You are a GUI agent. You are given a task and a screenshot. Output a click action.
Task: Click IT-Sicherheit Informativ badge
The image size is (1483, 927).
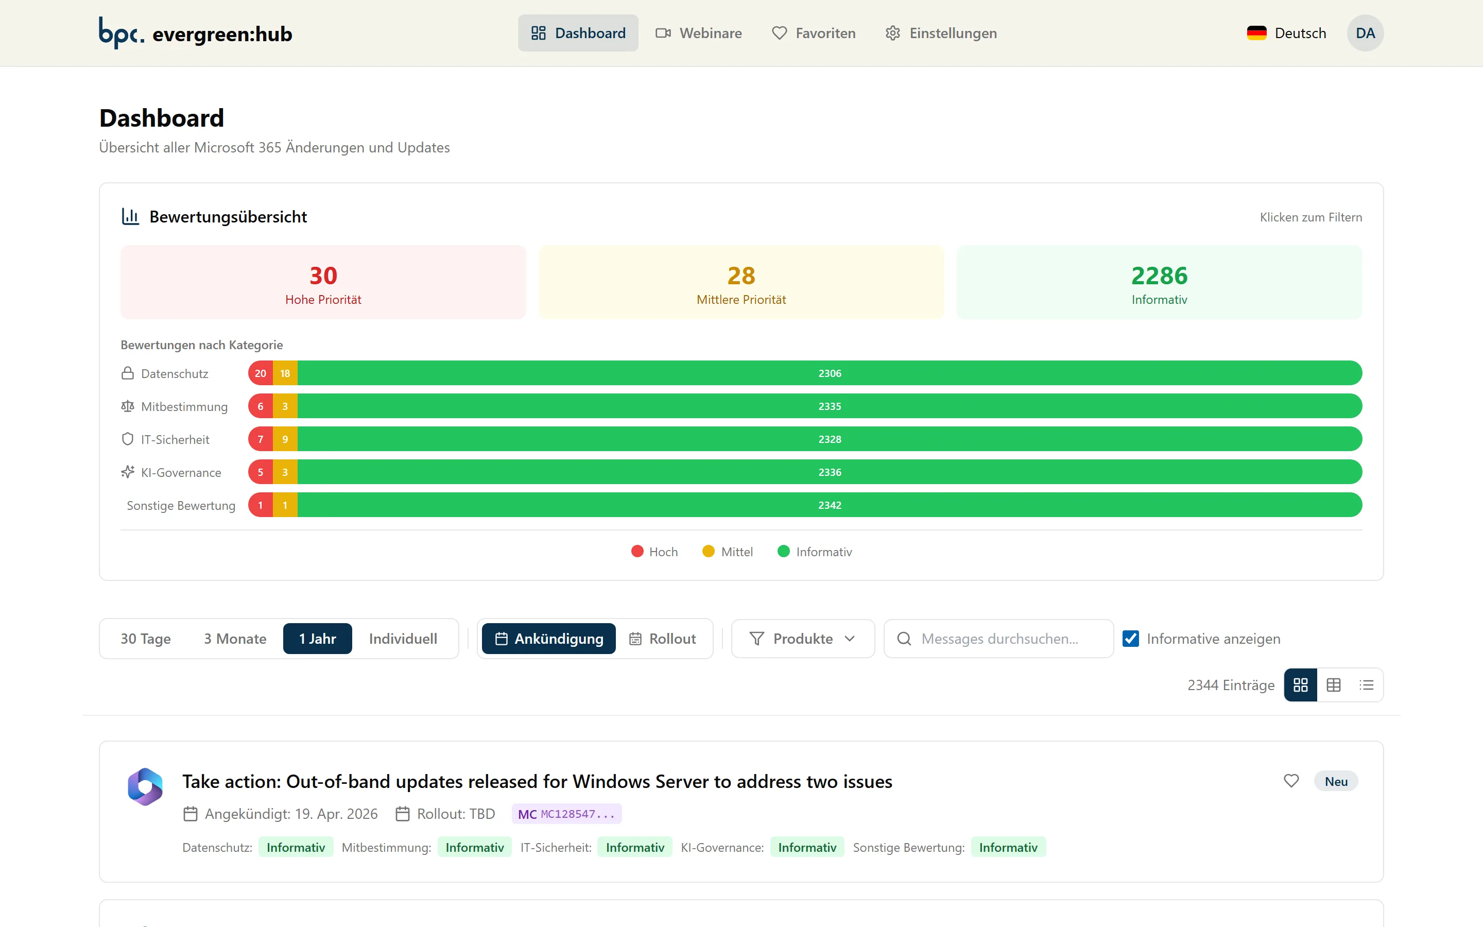[635, 847]
